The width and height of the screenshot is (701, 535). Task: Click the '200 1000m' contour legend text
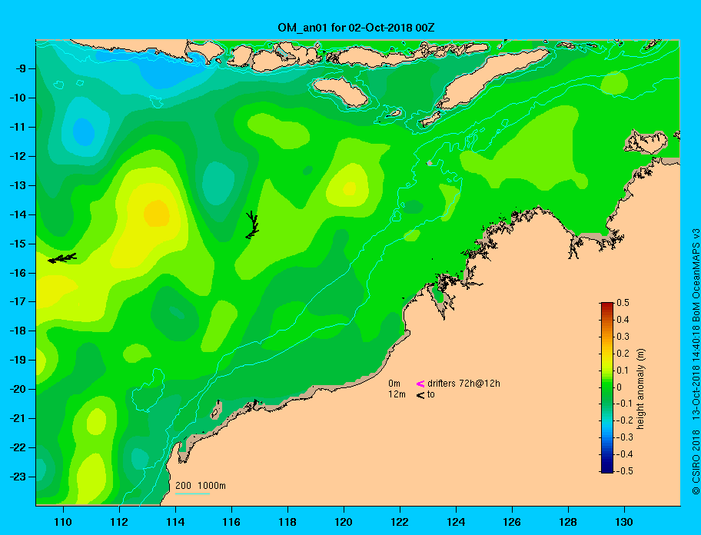click(201, 486)
